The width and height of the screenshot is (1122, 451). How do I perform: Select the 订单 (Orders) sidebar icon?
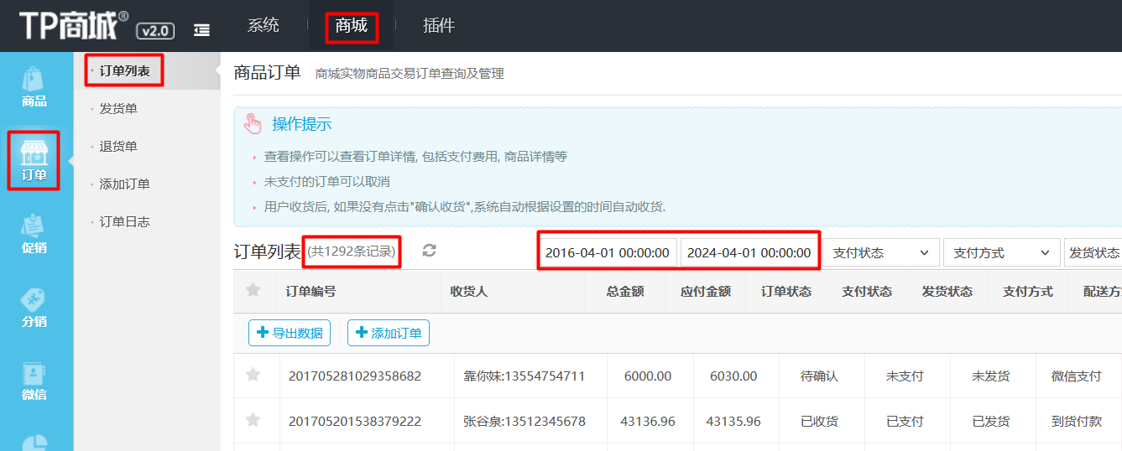pyautogui.click(x=34, y=161)
